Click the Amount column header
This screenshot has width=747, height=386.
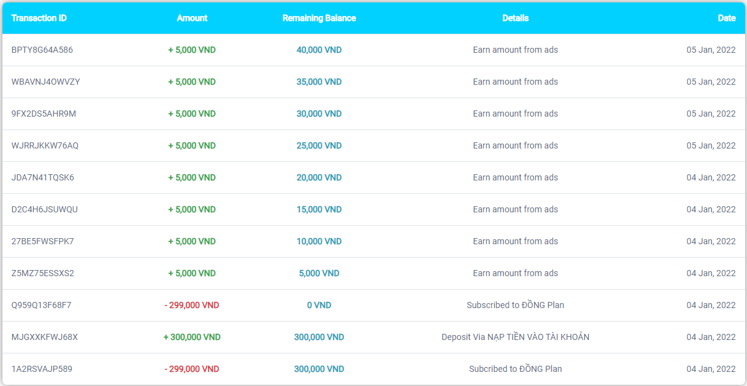(x=192, y=18)
